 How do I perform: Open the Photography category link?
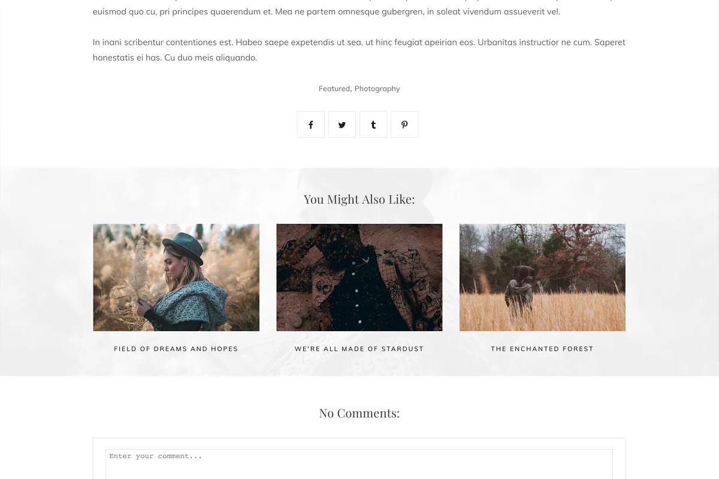point(377,89)
